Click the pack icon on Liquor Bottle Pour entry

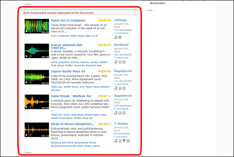[x=120, y=88]
